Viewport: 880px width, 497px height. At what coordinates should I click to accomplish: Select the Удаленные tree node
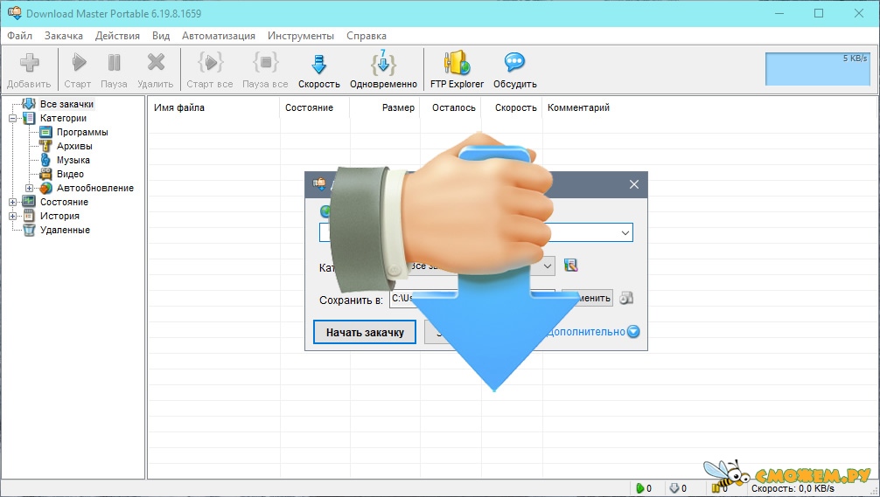point(65,231)
